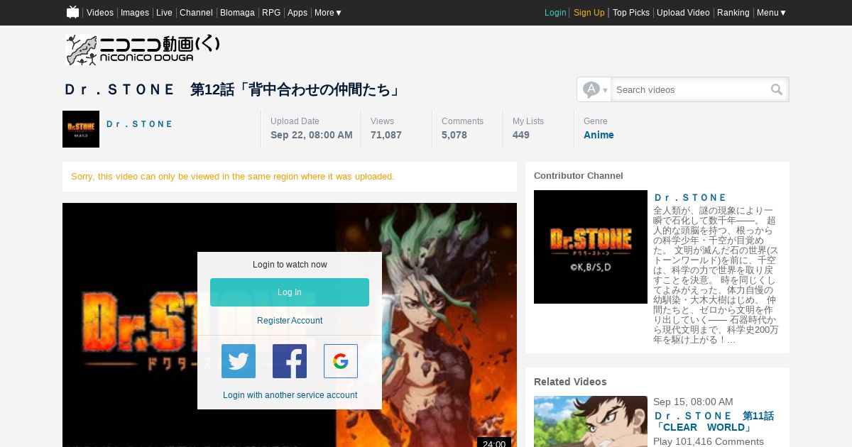Click the Views count 71,087

point(386,135)
